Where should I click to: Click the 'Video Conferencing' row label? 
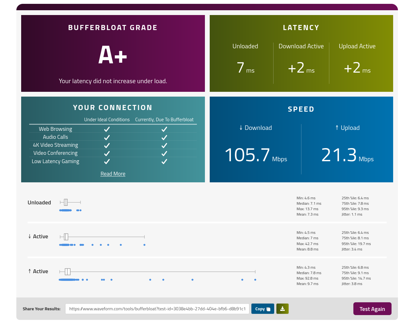tap(55, 153)
